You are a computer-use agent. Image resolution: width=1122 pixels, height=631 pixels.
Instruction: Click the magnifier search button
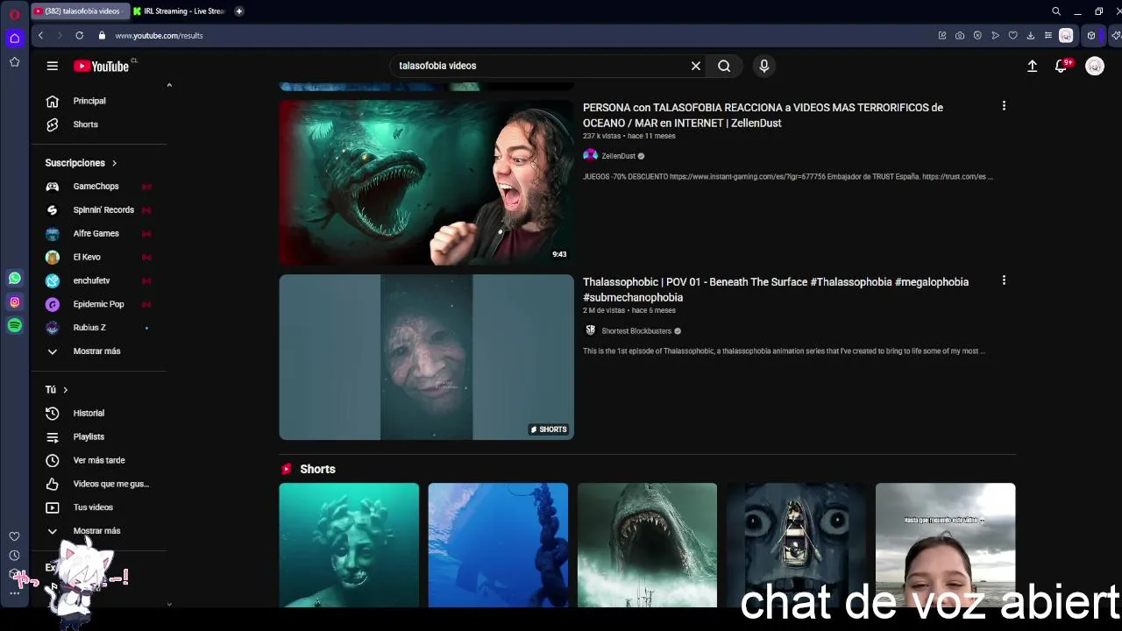pyautogui.click(x=724, y=66)
